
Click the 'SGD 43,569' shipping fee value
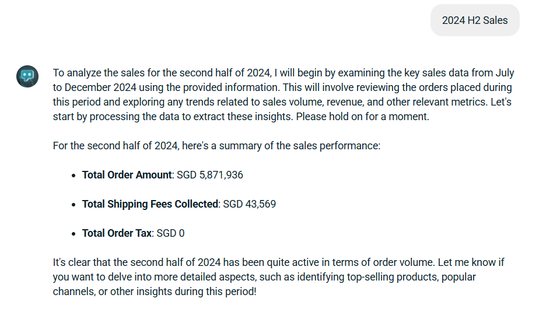[x=249, y=204]
